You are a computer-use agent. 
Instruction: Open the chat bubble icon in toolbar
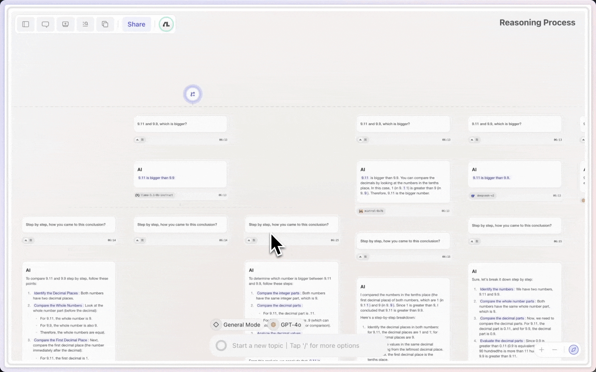pyautogui.click(x=46, y=24)
